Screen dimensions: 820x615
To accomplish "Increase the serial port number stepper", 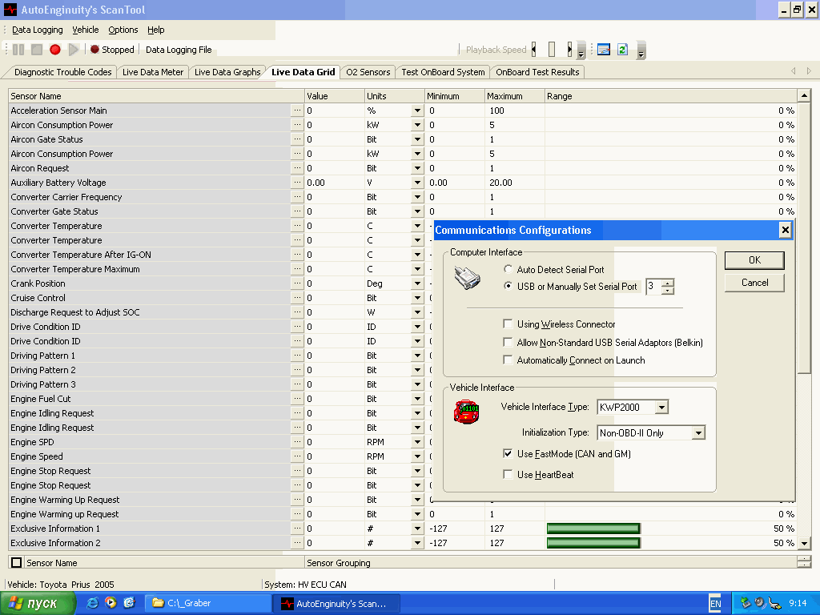I will point(669,283).
